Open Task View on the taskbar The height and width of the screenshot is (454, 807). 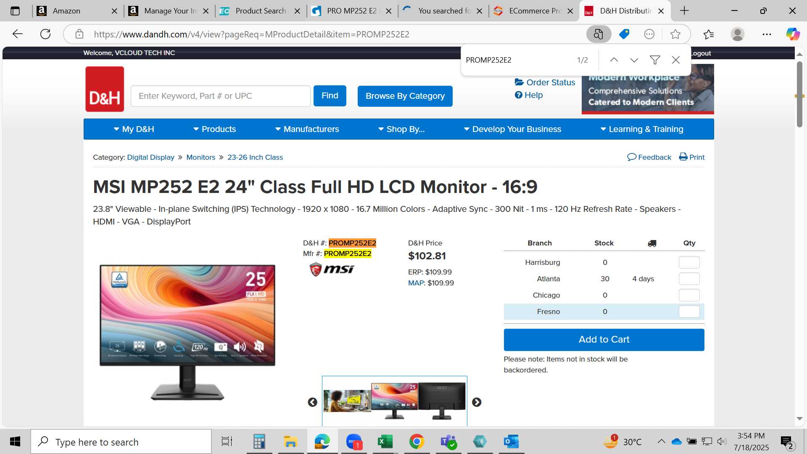227,441
